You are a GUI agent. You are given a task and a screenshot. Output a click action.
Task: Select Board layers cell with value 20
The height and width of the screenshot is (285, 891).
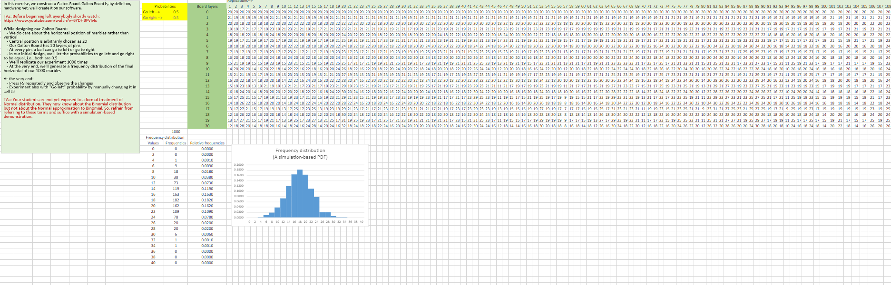pos(207,126)
